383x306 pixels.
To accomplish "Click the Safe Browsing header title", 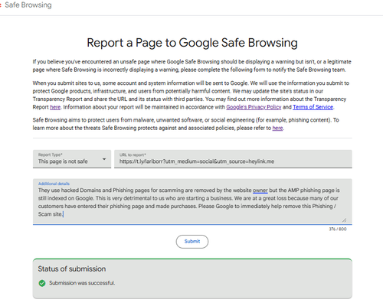I will coord(28,5).
